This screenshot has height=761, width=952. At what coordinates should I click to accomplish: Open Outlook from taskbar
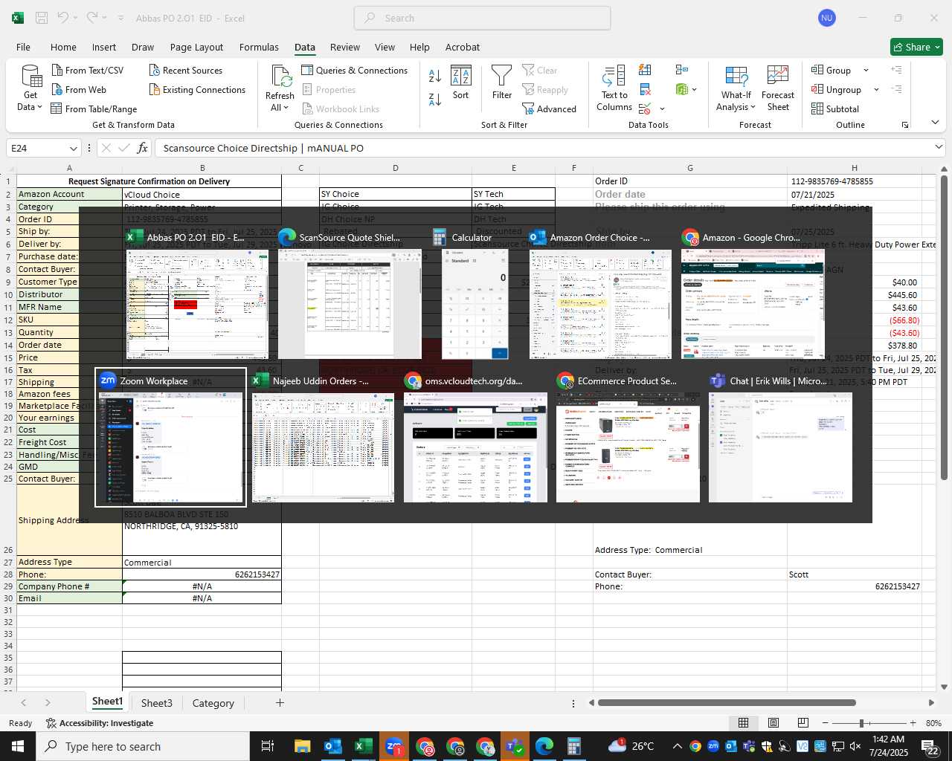click(x=332, y=746)
